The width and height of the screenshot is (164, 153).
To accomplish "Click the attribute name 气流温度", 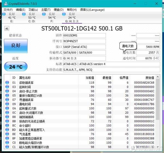I will click(x=25, y=134).
